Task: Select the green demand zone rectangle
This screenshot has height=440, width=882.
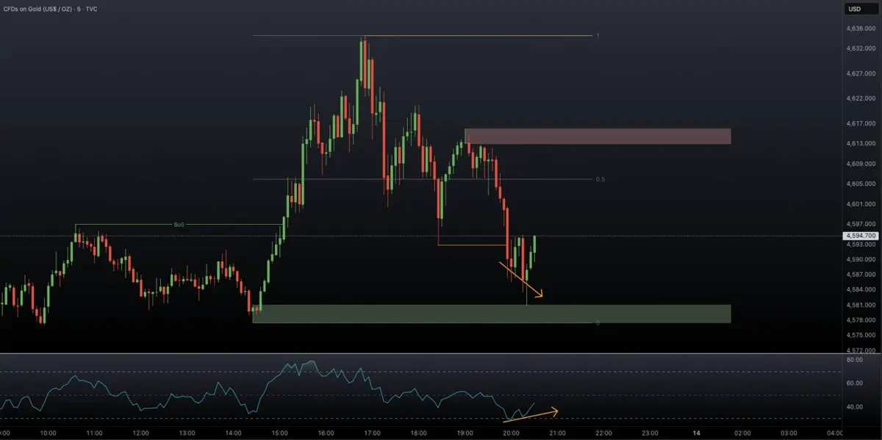Action: click(492, 314)
